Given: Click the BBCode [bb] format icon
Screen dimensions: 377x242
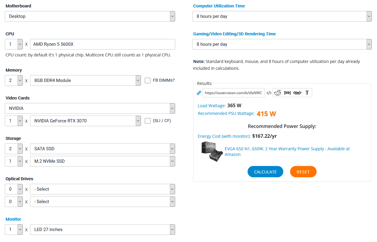Looking at the screenshot, I should click(287, 93).
